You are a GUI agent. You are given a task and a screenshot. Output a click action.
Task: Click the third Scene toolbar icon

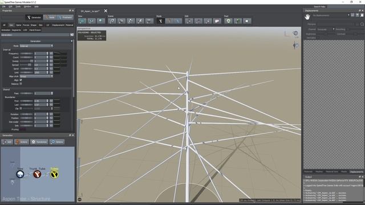pos(131,21)
